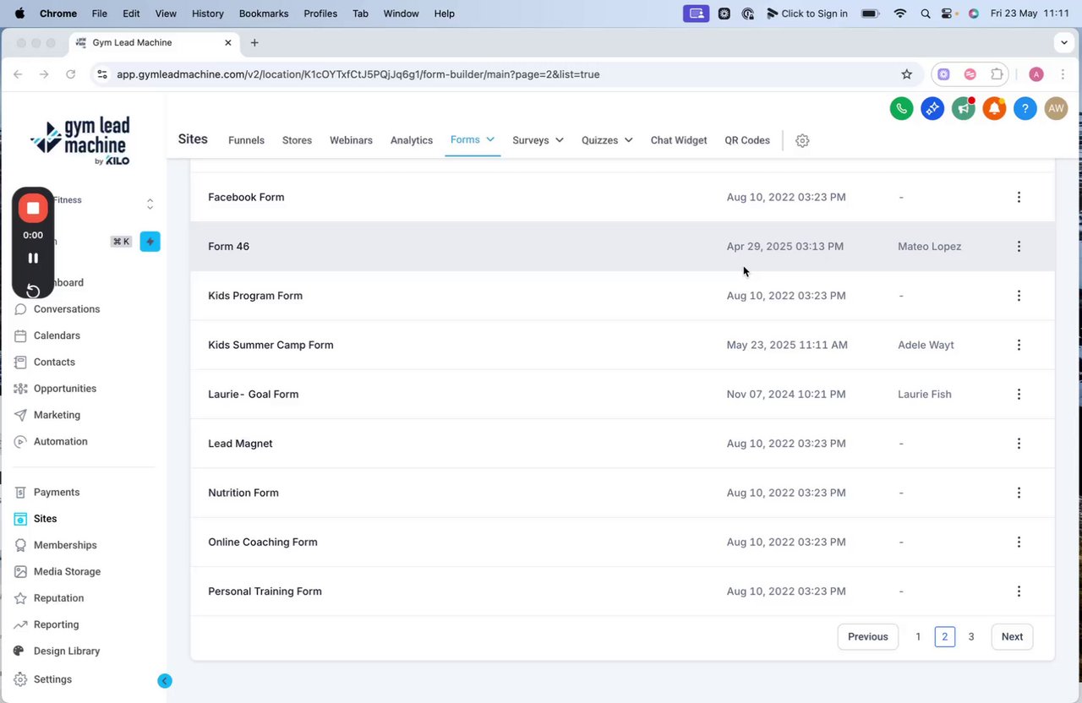Screen dimensions: 1082x703
Task: Open the megaphone announcements icon
Action: (963, 108)
